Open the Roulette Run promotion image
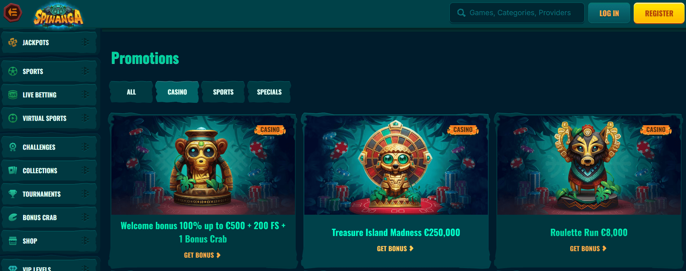The image size is (686, 271). [x=589, y=165]
